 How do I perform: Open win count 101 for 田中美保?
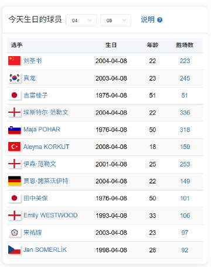[185, 199]
